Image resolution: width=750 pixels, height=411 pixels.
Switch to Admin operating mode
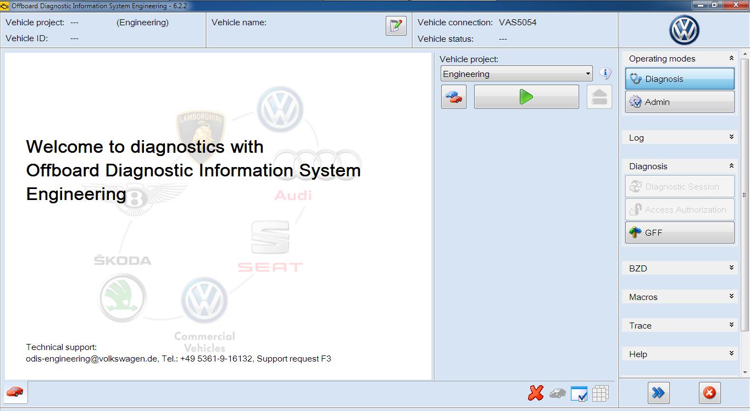click(x=680, y=102)
